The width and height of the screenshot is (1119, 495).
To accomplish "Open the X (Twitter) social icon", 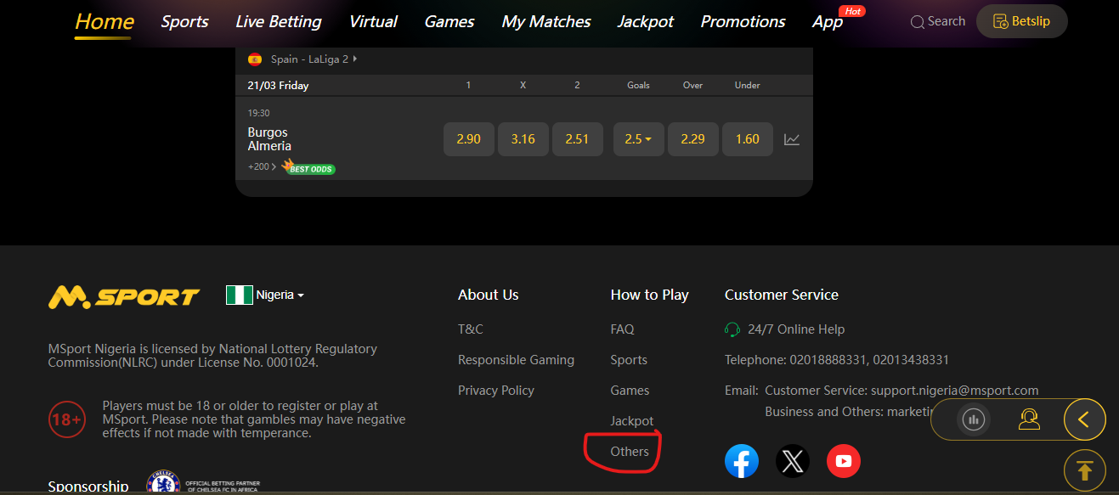I will (792, 461).
